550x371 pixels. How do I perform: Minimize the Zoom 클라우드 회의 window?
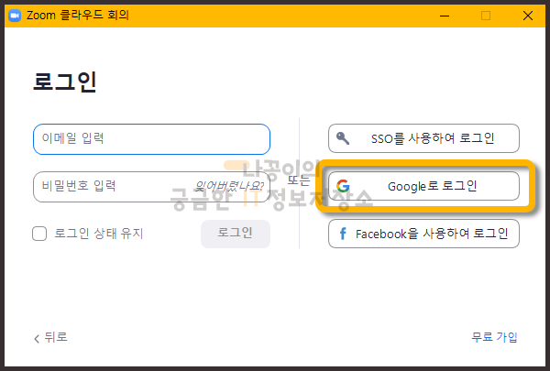coord(445,16)
